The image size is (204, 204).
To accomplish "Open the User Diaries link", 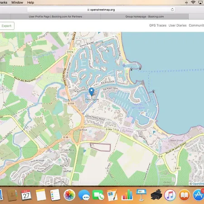I will [x=178, y=25].
